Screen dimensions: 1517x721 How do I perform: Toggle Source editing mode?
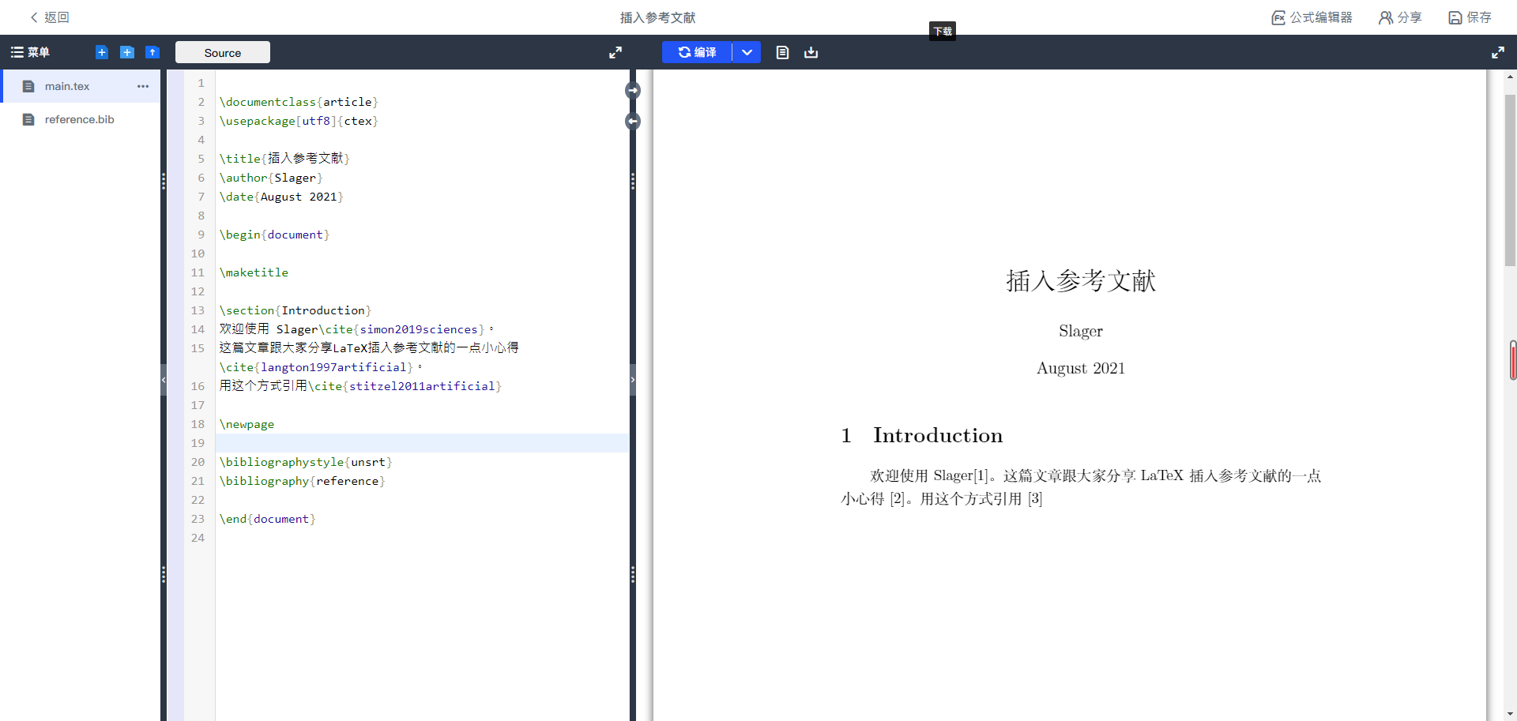pos(222,51)
